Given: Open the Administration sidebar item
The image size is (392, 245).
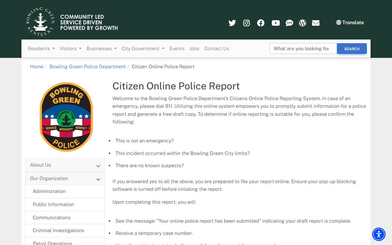Looking at the screenshot, I should click(x=65, y=191).
